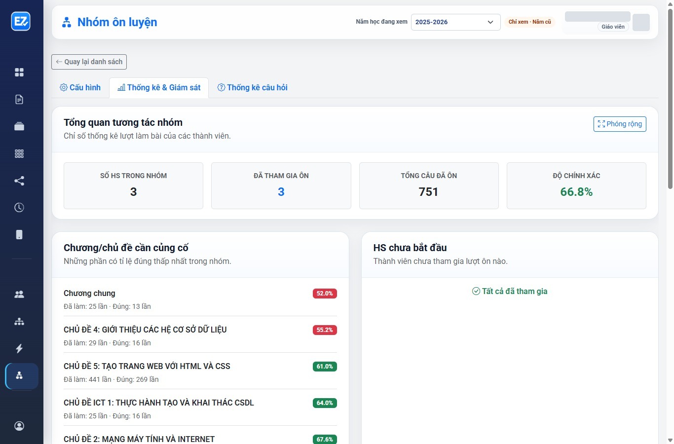Click the EZ logo in sidebar

21,21
